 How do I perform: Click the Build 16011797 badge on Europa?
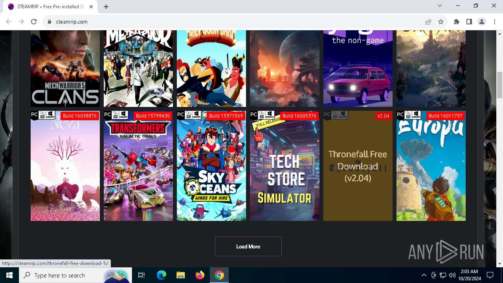(x=446, y=116)
